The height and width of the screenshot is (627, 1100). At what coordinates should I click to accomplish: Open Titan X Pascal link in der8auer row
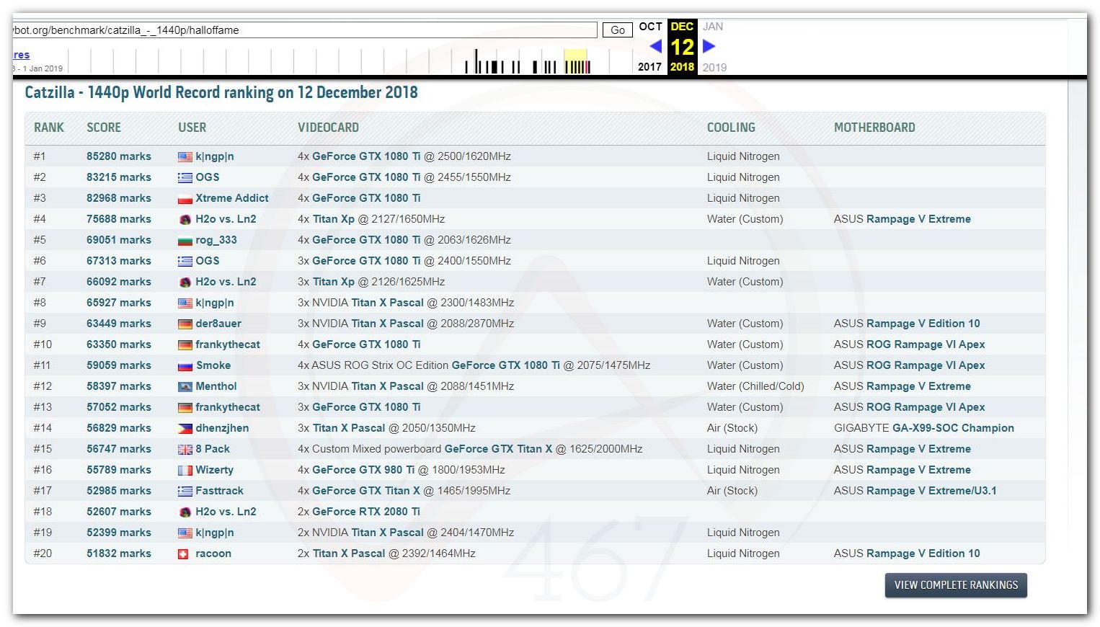[388, 324]
